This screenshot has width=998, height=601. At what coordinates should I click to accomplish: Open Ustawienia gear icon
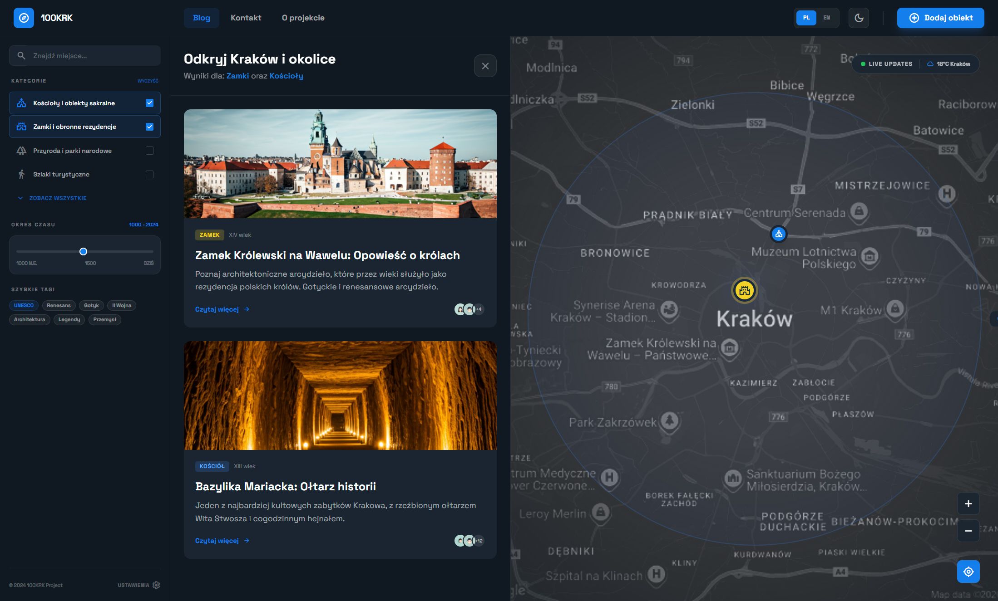(156, 585)
